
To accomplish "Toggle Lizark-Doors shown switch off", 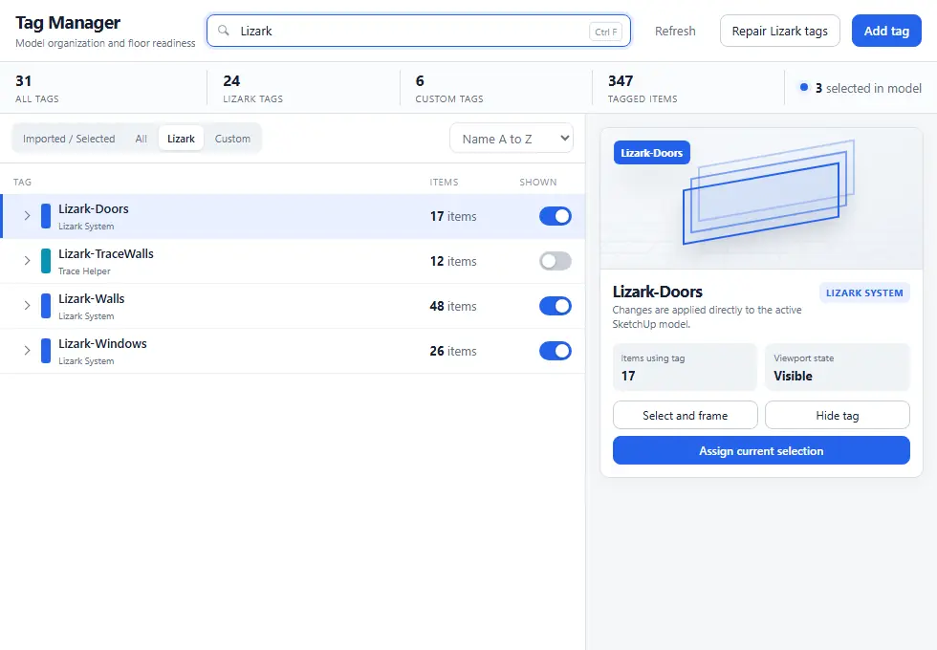I will (x=556, y=216).
